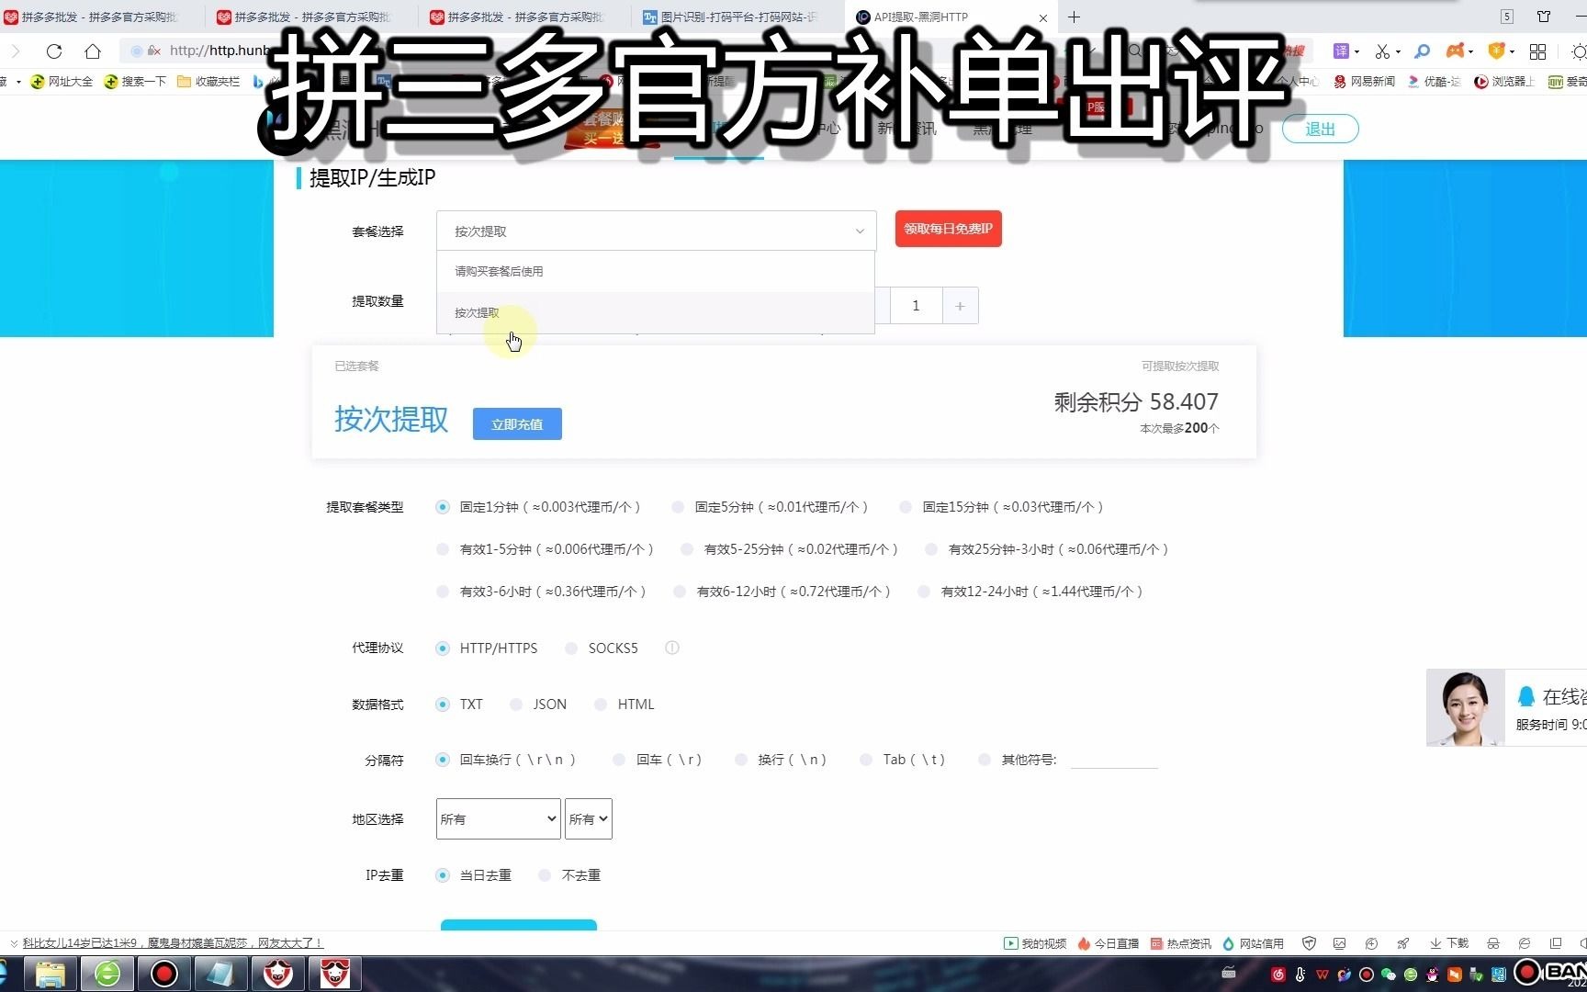Screen dimensions: 1587x992
Task: Reload the page with the refresh icon
Action: tap(54, 51)
